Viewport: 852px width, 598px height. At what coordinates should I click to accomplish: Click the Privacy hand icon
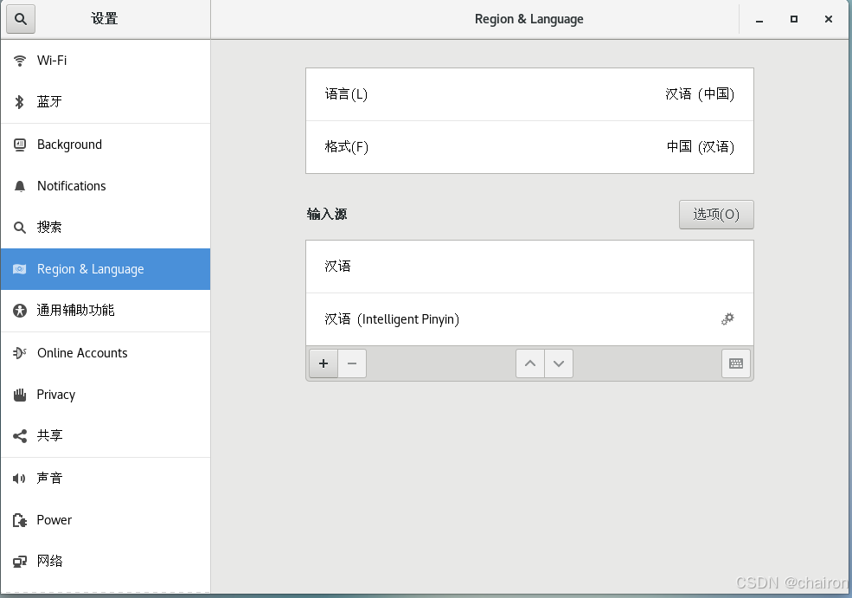[20, 395]
